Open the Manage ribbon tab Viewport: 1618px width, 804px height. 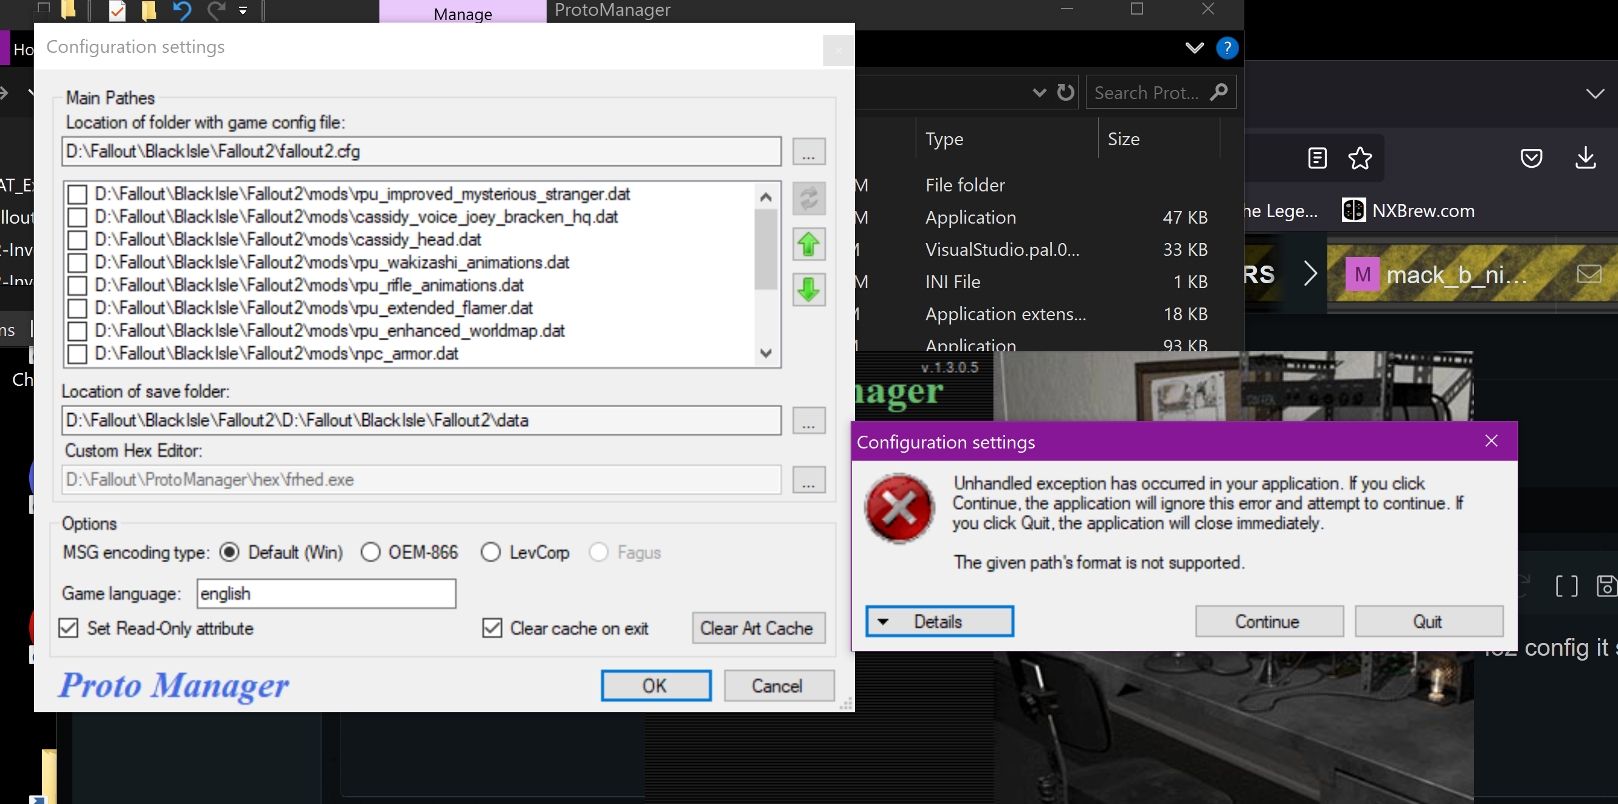pos(462,13)
